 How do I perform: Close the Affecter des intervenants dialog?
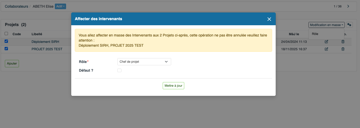[x=269, y=19]
